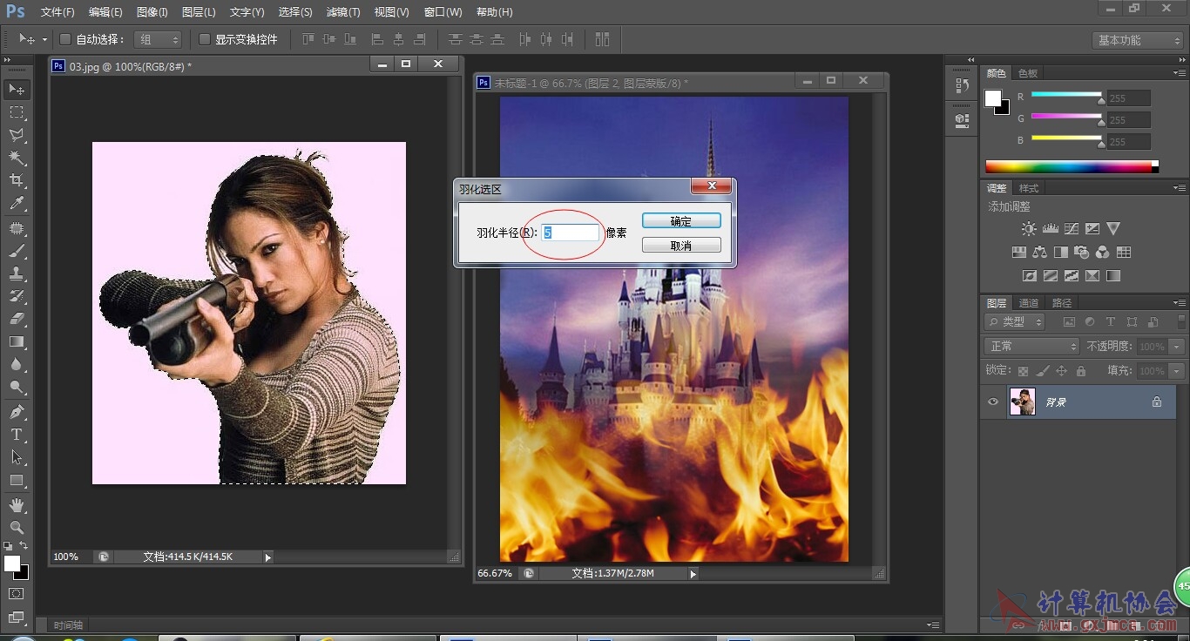1190x641 pixels.
Task: Pick a color from the spectrum ramp
Action: [x=1072, y=166]
